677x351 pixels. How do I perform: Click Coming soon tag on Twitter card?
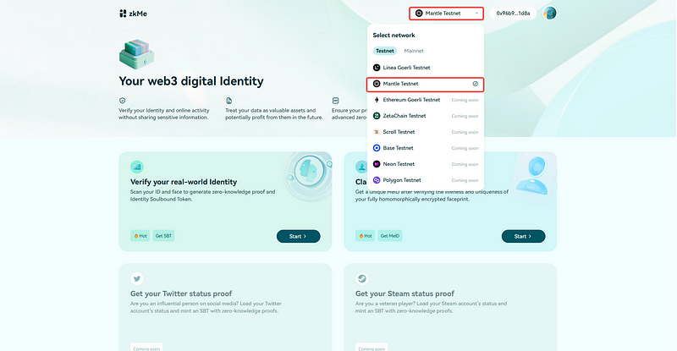click(x=146, y=348)
